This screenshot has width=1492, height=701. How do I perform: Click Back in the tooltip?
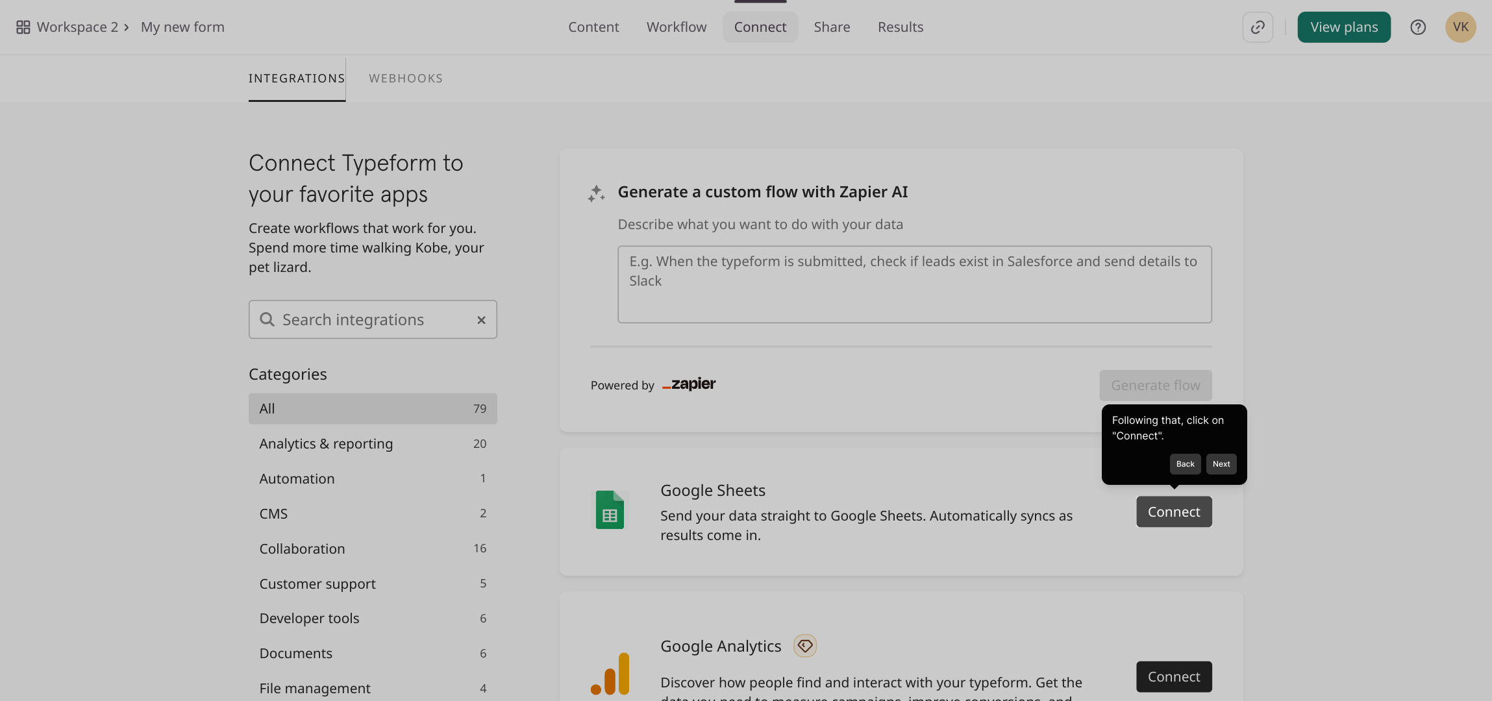click(x=1185, y=464)
